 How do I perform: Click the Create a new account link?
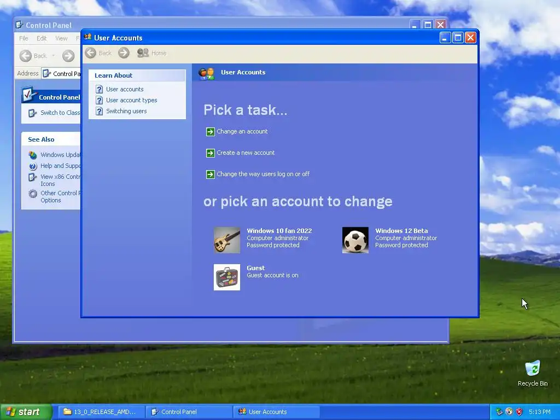246,153
